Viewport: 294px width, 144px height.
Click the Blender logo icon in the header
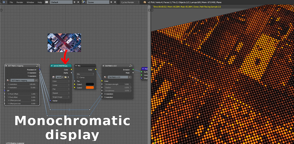tap(145, 2)
